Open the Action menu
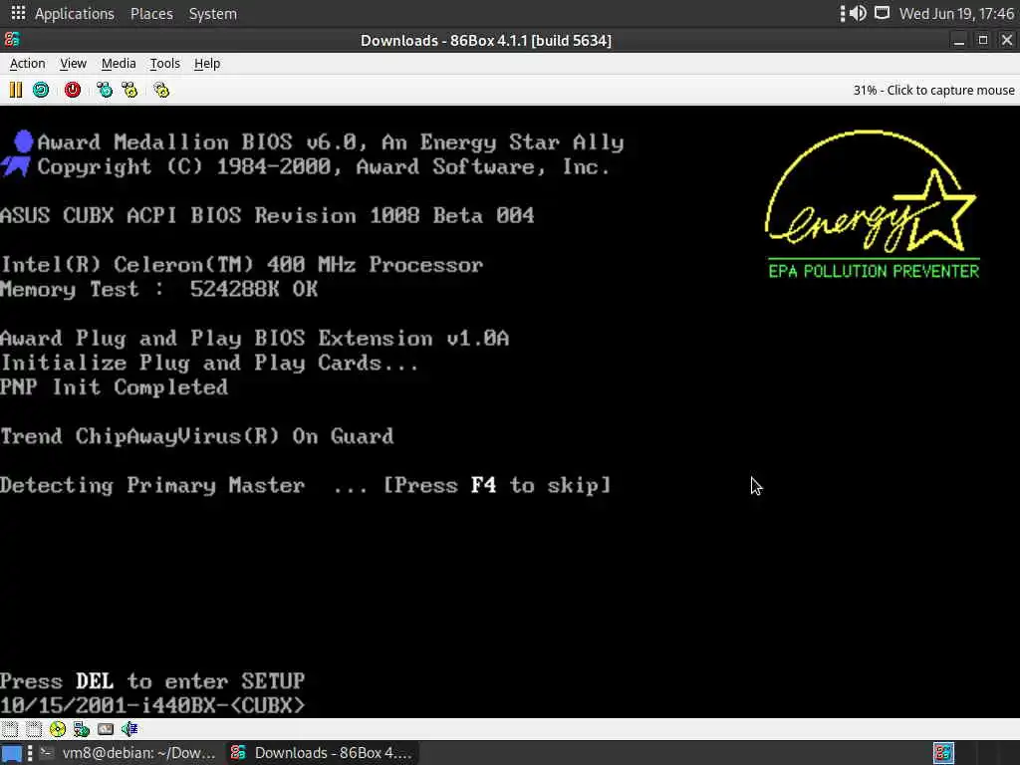1020x765 pixels. 27,63
